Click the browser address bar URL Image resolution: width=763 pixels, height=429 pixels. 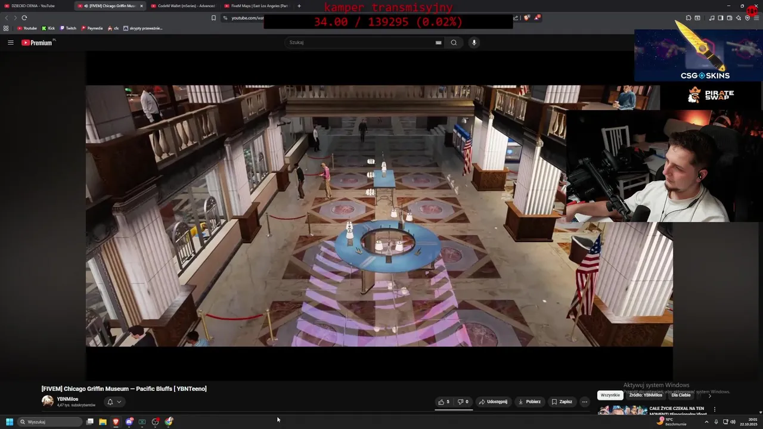[247, 18]
